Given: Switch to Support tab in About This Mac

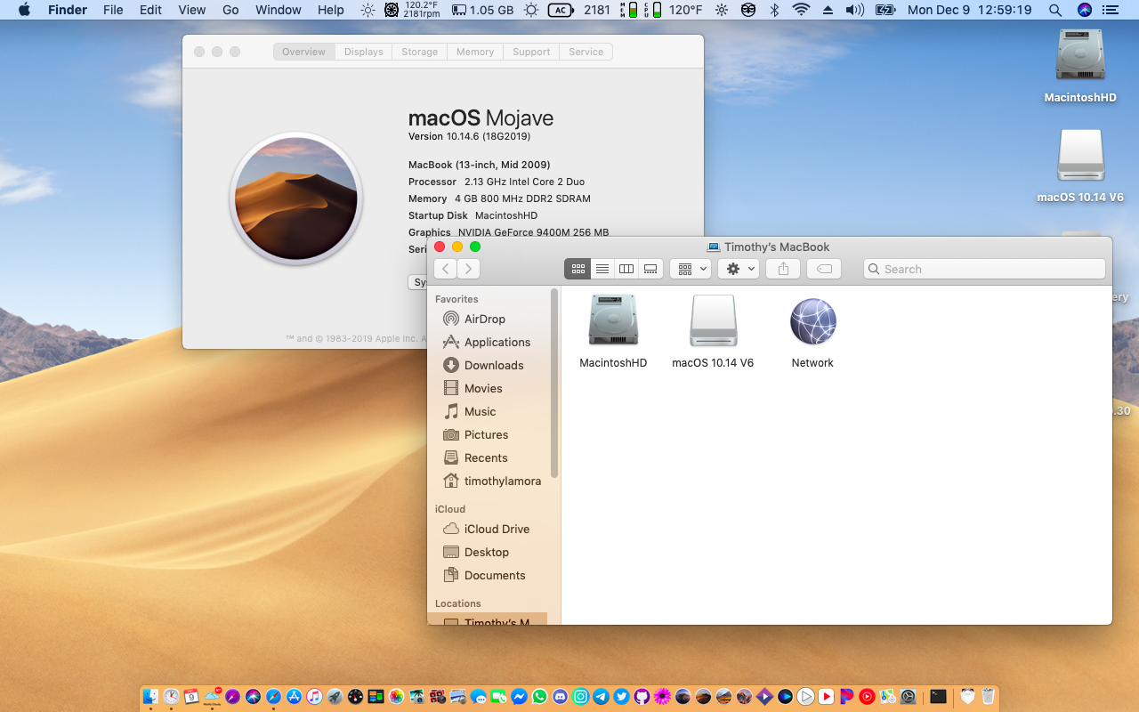Looking at the screenshot, I should (531, 52).
